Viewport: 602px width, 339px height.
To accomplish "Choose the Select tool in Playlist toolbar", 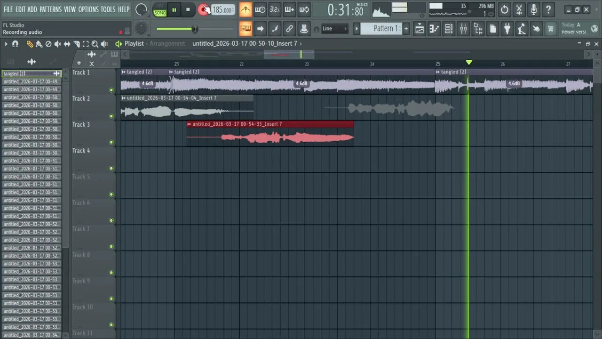I will (x=86, y=44).
